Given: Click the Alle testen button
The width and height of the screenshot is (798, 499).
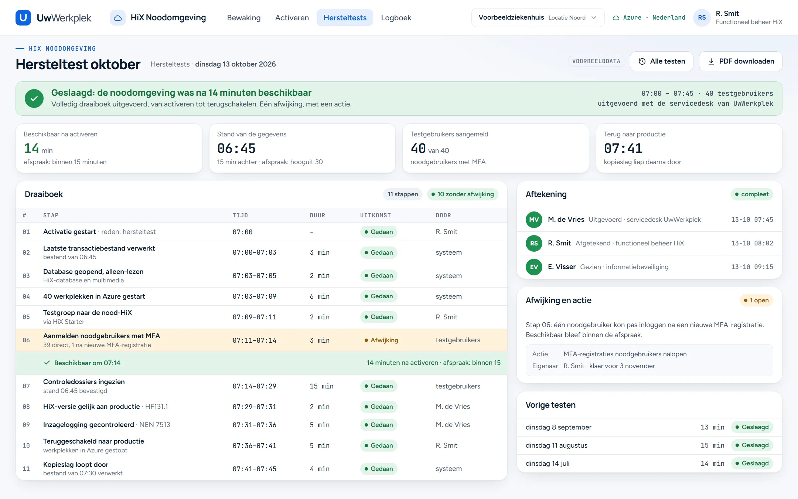Looking at the screenshot, I should pos(661,61).
